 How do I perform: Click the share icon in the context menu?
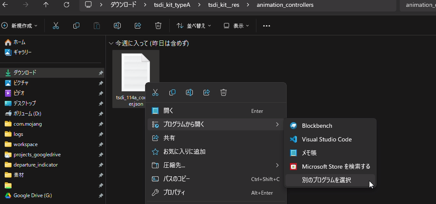[x=206, y=92]
